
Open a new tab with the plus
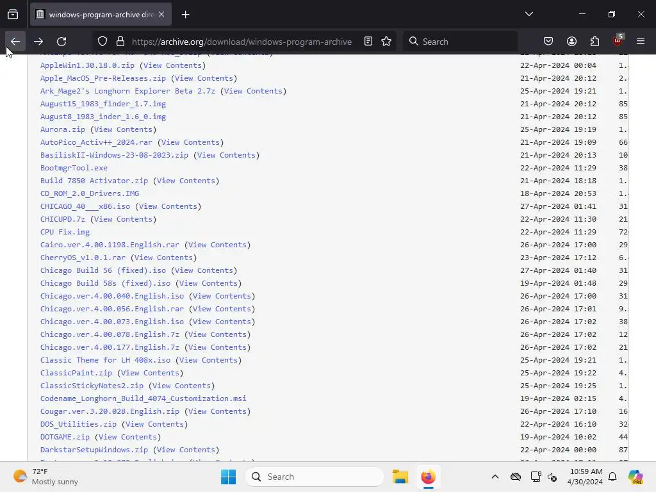[185, 15]
